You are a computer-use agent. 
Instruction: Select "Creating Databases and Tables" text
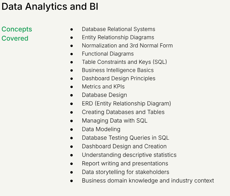(x=123, y=112)
